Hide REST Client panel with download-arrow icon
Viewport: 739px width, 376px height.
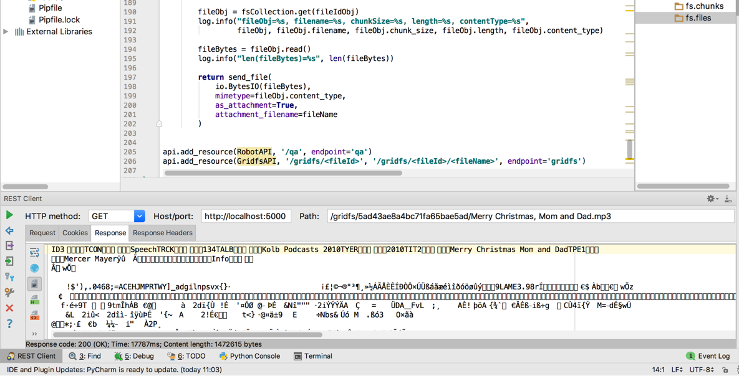(x=728, y=199)
